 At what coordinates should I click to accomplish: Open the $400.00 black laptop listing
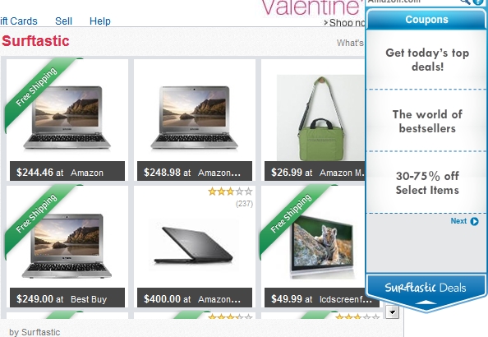coord(195,247)
